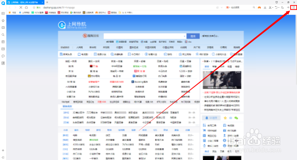Open the yellow folder on the bookmarks bar
Screen dimensions: 297x160
[120, 12]
